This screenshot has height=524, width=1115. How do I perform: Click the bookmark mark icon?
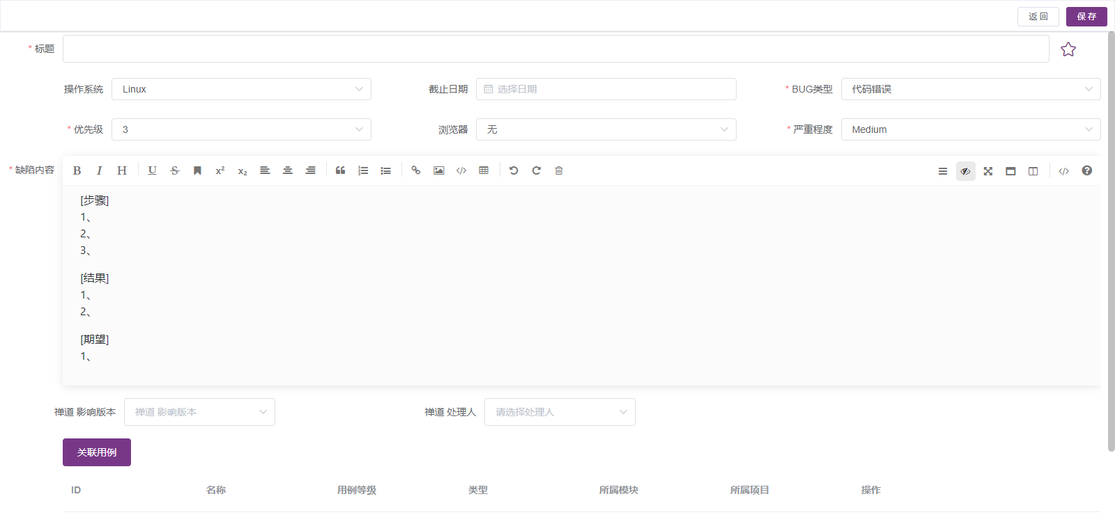(x=197, y=170)
